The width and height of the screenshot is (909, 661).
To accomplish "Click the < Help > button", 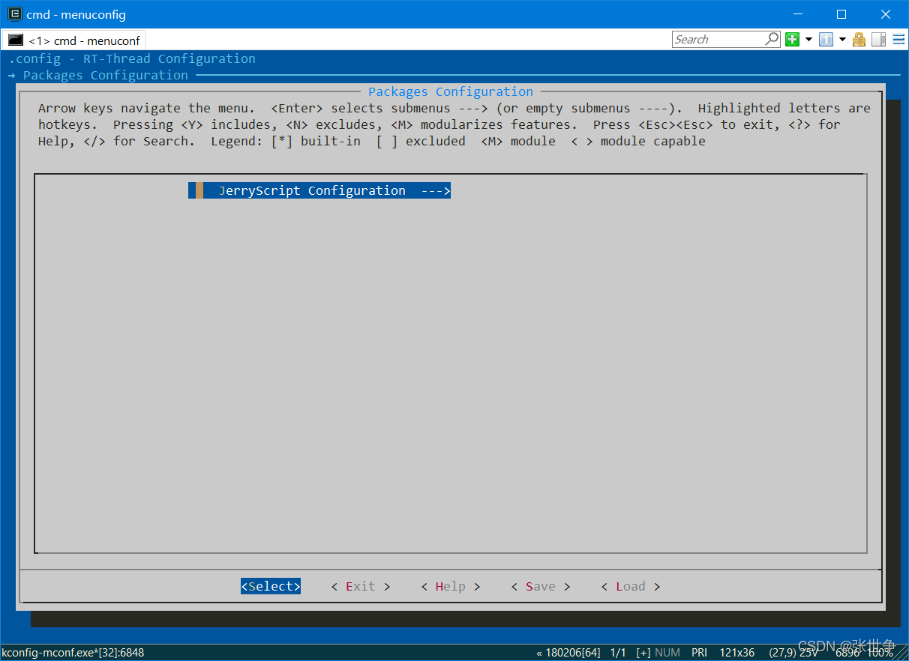I will (451, 587).
